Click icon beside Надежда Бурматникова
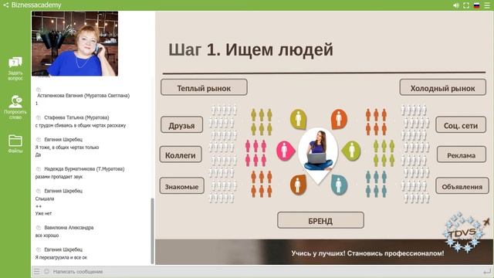The height and width of the screenshot is (278, 494). 39,169
